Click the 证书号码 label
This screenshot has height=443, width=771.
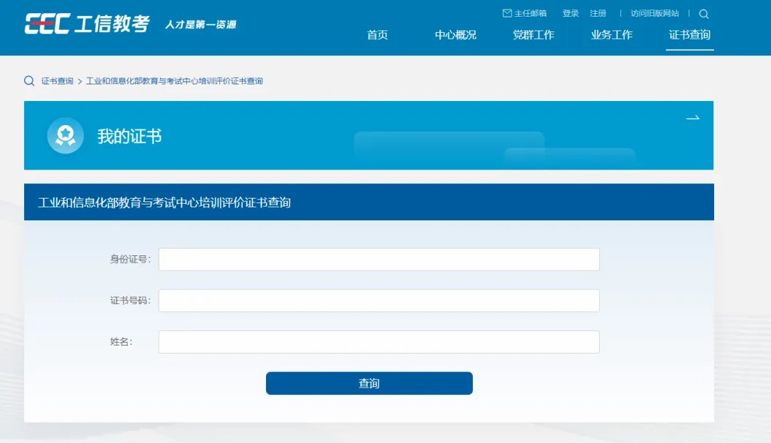[x=130, y=300]
